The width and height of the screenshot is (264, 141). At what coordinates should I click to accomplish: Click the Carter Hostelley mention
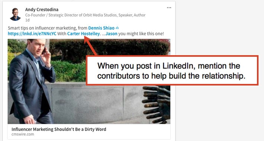click(x=83, y=33)
